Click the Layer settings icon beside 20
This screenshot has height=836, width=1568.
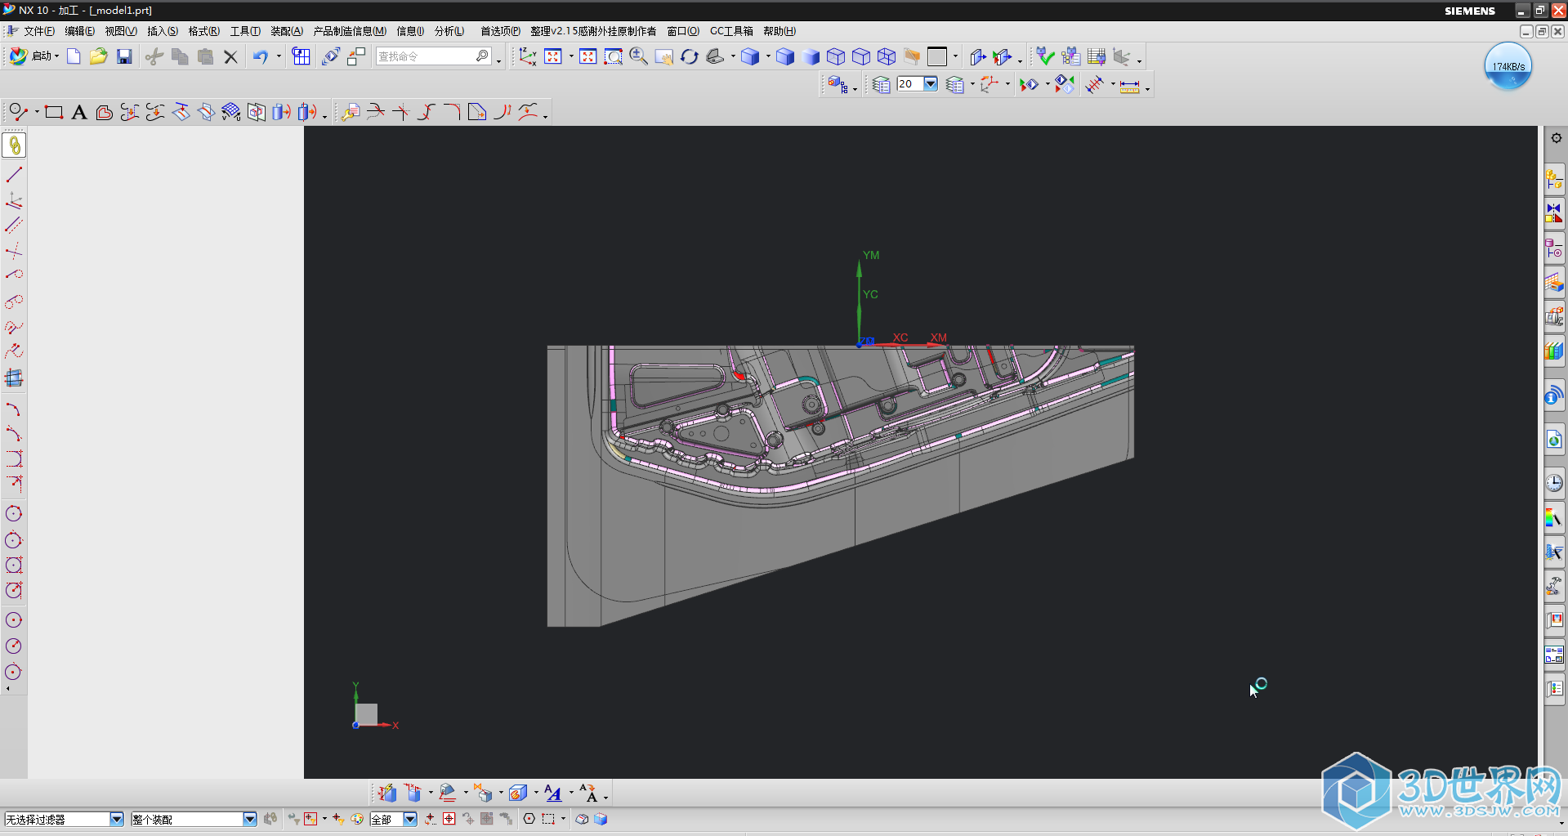point(881,85)
